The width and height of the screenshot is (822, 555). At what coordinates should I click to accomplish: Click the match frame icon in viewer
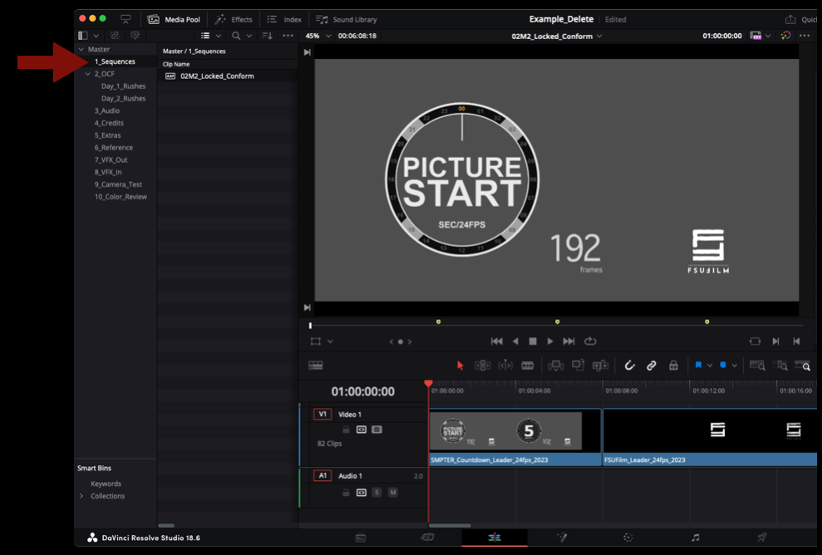pos(755,341)
